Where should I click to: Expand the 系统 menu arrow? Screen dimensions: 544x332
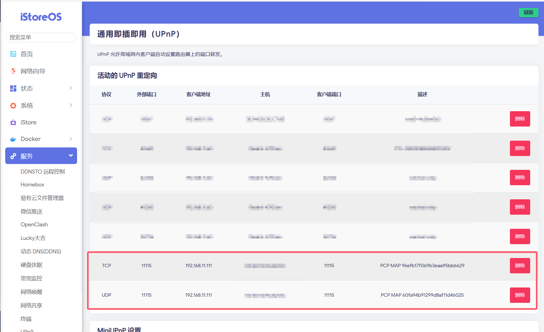pos(71,105)
